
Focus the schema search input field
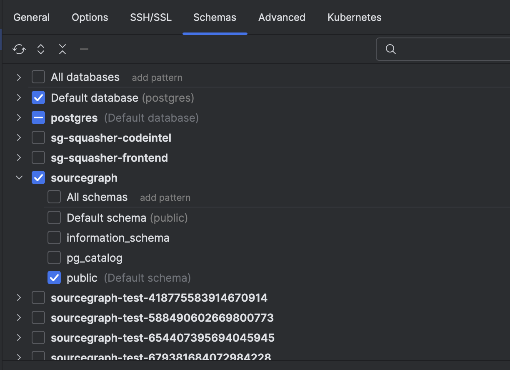click(x=450, y=49)
